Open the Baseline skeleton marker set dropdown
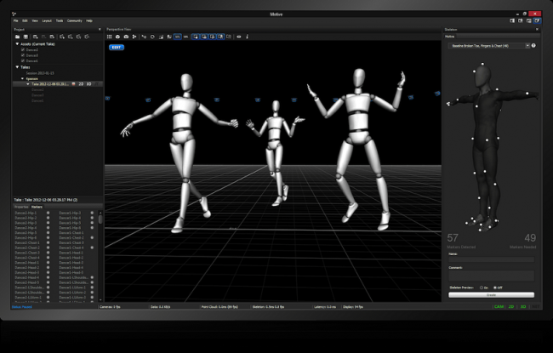The image size is (553, 353). [488, 45]
